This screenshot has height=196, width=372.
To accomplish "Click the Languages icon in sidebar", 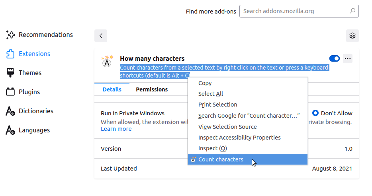I will pyautogui.click(x=11, y=130).
